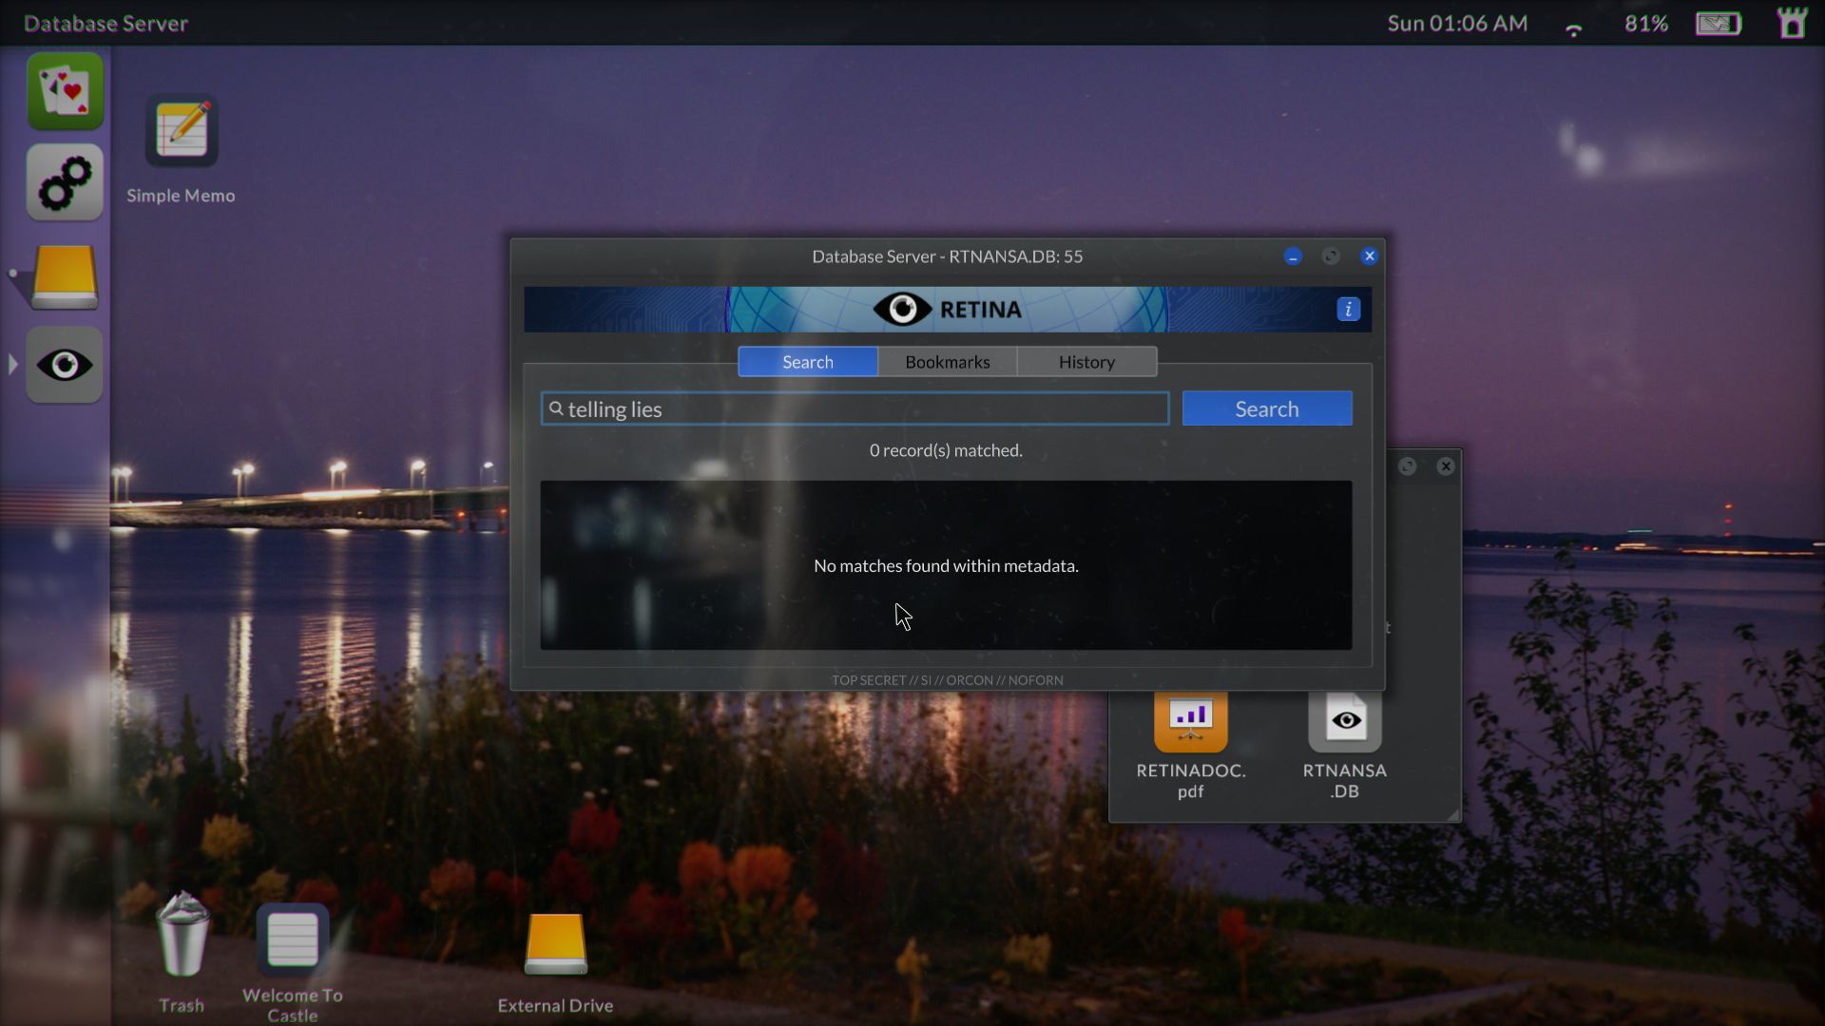Open the Solitaire cards dock icon
The width and height of the screenshot is (1825, 1026).
pyautogui.click(x=65, y=91)
